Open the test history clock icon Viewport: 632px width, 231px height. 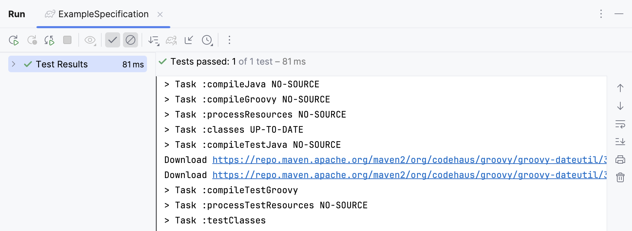(207, 40)
